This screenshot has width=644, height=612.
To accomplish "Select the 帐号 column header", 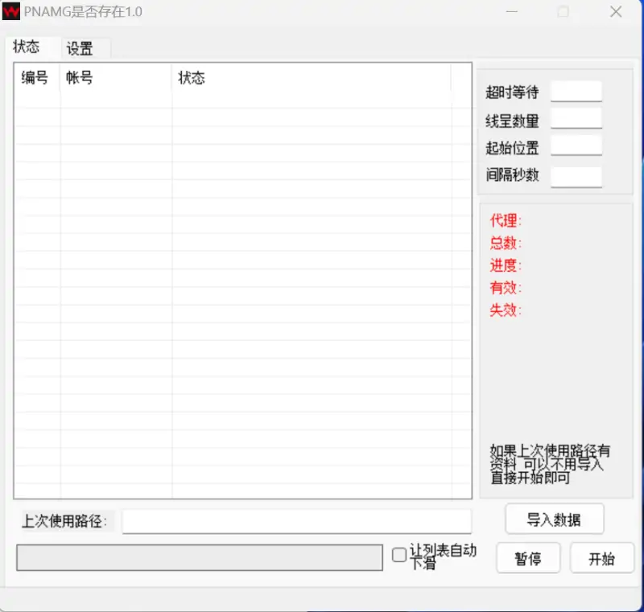I will 78,78.
